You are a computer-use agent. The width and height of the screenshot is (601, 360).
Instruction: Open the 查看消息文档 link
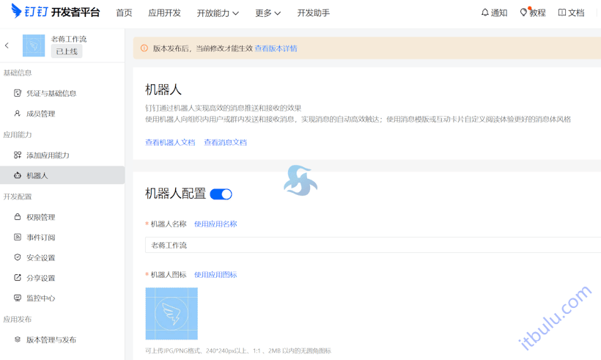pos(226,143)
